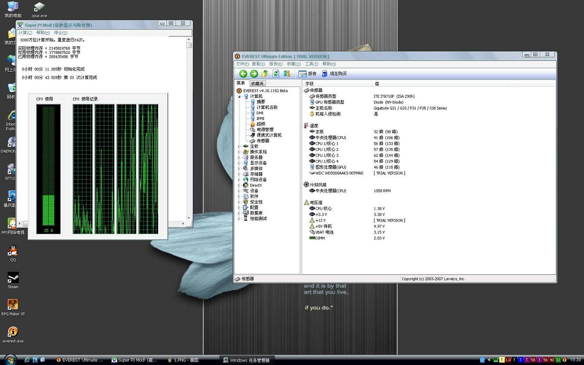Click the Up level icon in EVEREST toolbar
Screen dimensions: 584x365
[x=265, y=74]
